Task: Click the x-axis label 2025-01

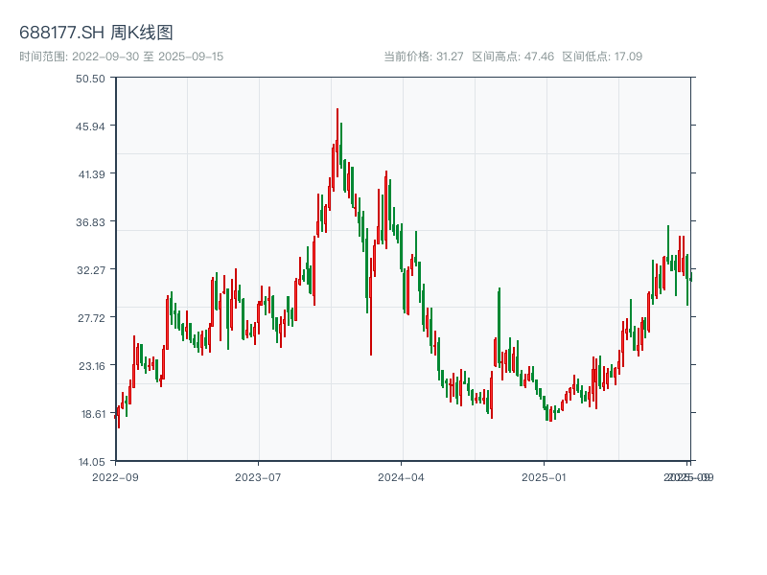Action: (544, 477)
